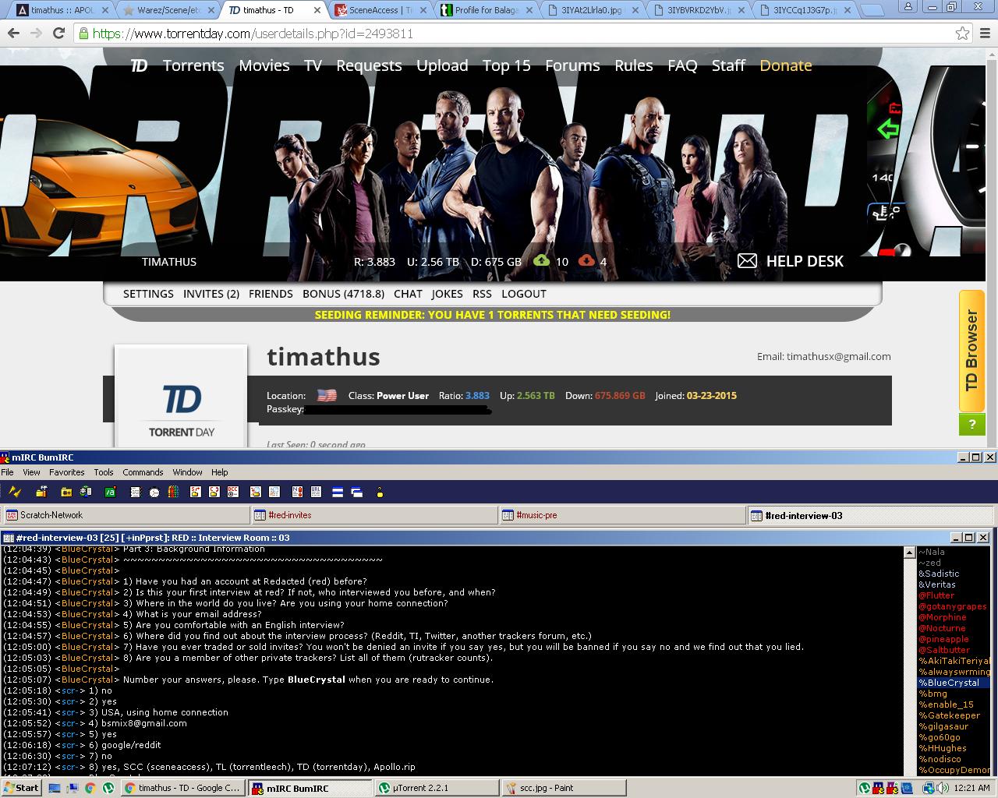The image size is (998, 798).
Task: Open the Windows Start button
Action: click(x=22, y=788)
